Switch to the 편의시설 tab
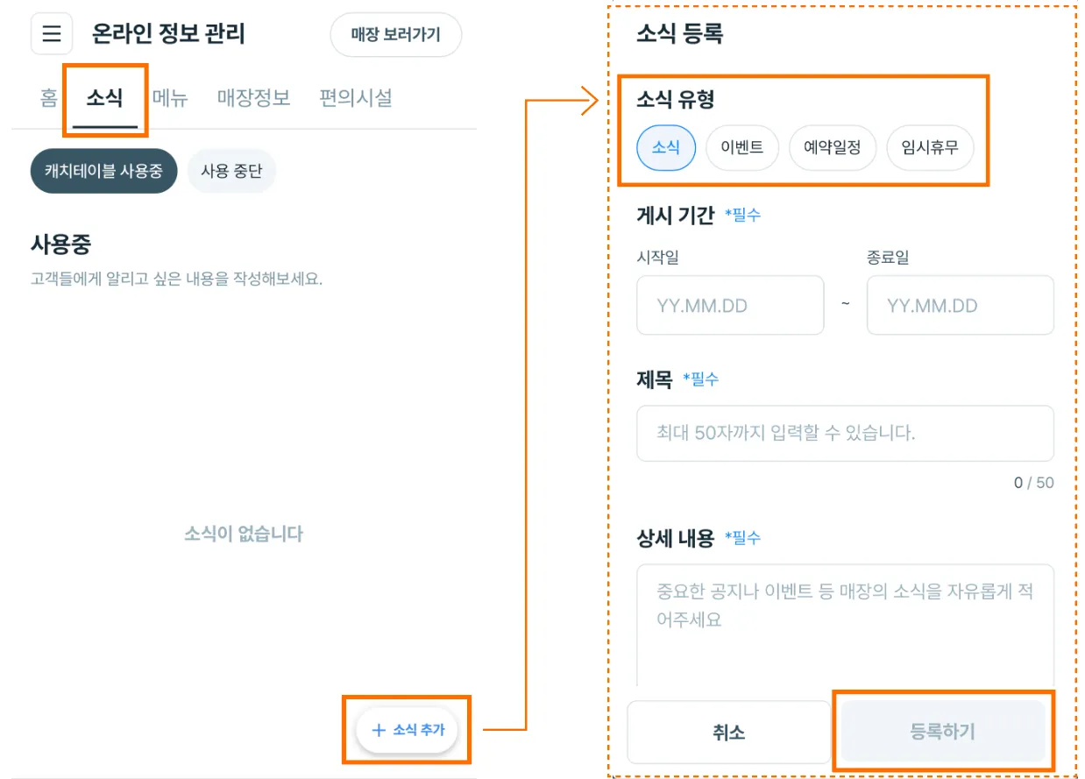 (x=355, y=97)
